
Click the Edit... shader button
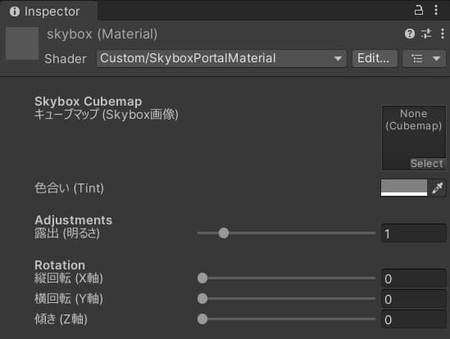pyautogui.click(x=375, y=58)
